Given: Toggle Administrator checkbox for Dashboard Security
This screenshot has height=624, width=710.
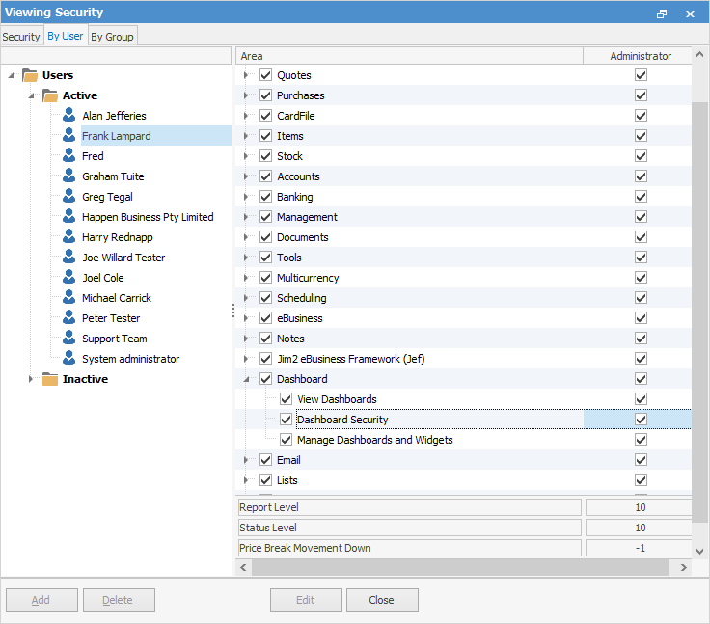Looking at the screenshot, I should (x=641, y=420).
